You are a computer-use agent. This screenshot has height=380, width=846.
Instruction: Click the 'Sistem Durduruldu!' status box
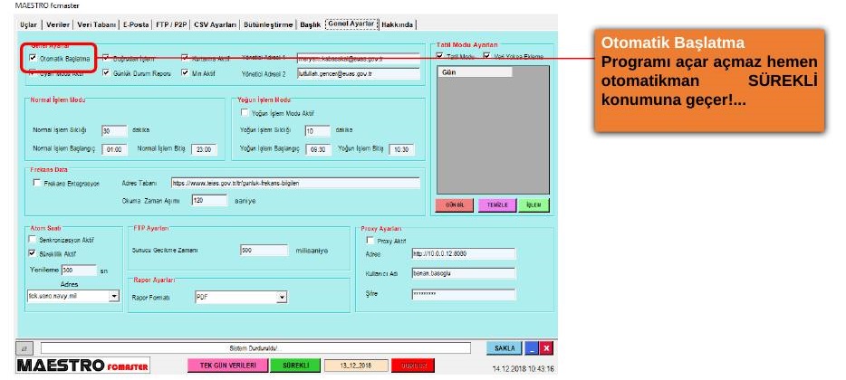(x=255, y=348)
